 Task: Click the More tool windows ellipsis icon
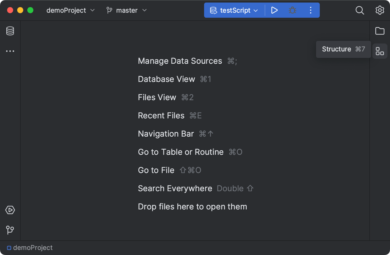pyautogui.click(x=10, y=51)
